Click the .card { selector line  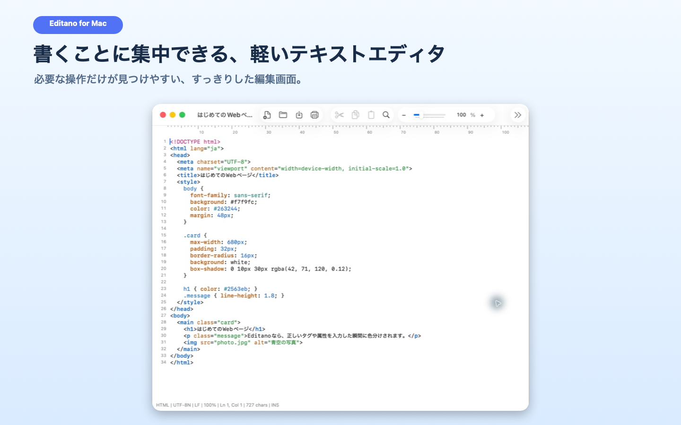[x=195, y=235]
